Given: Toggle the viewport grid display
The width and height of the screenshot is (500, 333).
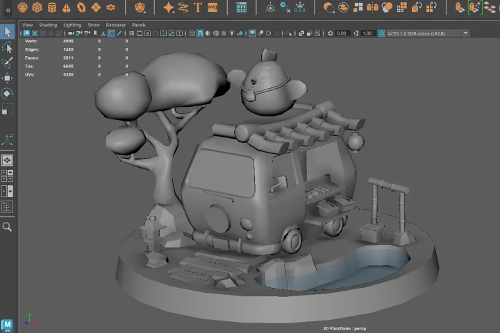Looking at the screenshot, I should click(131, 33).
